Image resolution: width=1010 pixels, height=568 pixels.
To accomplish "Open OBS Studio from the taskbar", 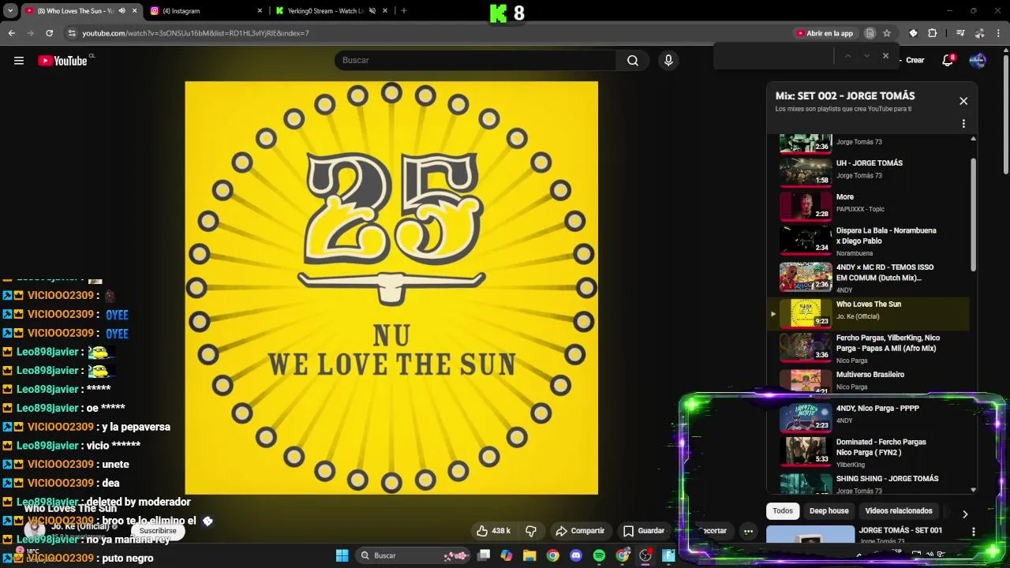I will click(645, 555).
